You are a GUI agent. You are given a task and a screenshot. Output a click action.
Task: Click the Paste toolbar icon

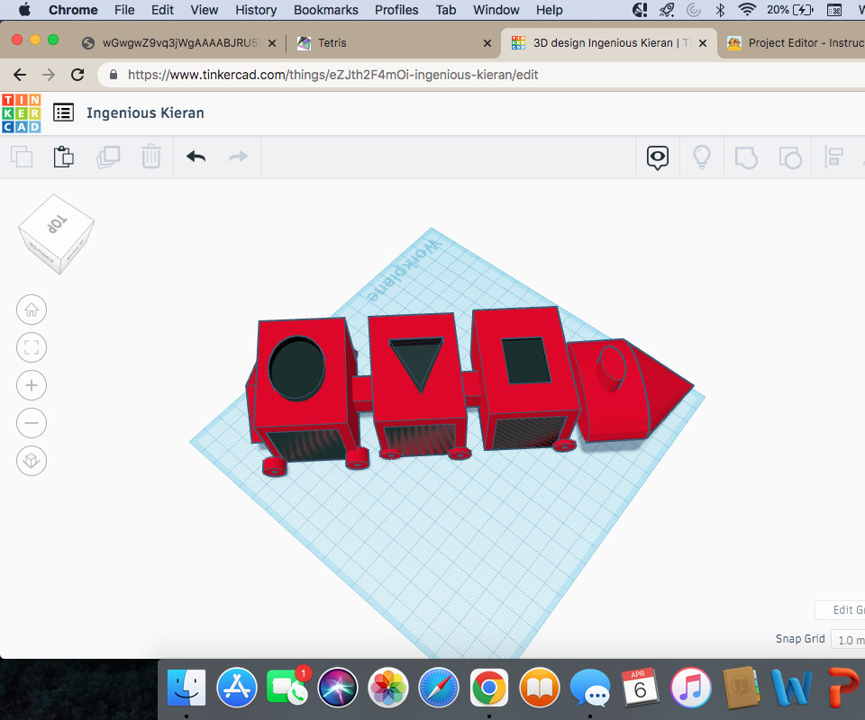(x=63, y=157)
